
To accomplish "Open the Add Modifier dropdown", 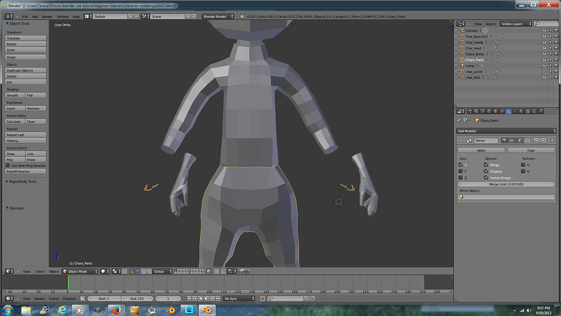I will point(506,131).
